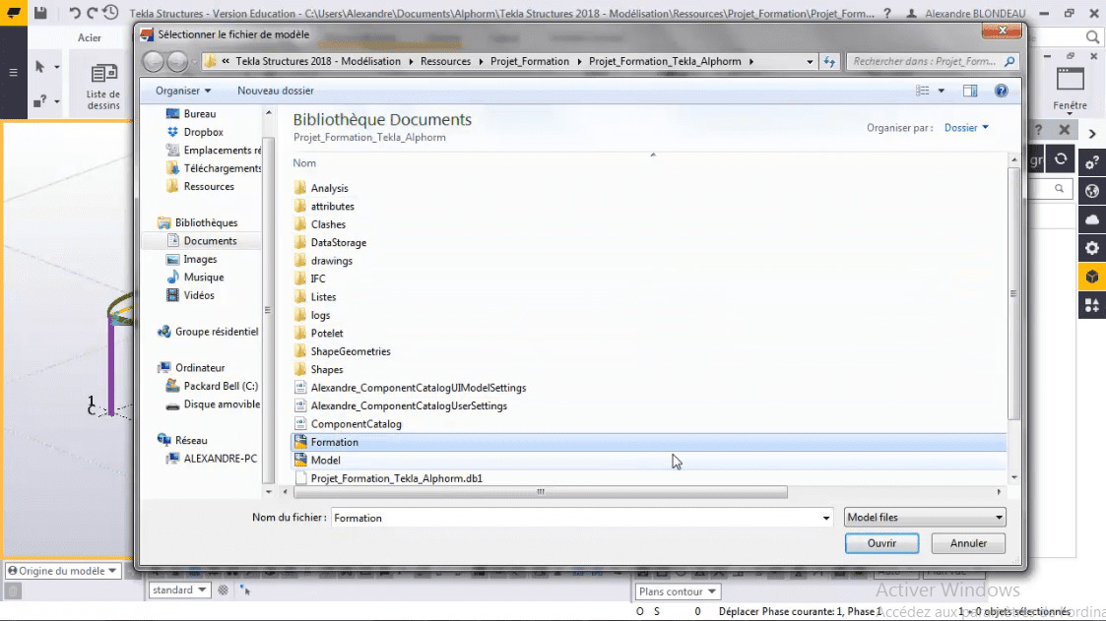Open the Tekla side panel globe icon
Image resolution: width=1106 pixels, height=621 pixels.
click(x=1092, y=191)
